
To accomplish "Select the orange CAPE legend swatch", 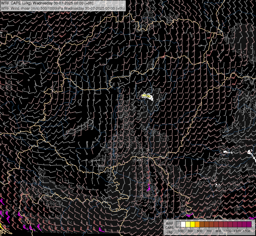I will [197, 224].
